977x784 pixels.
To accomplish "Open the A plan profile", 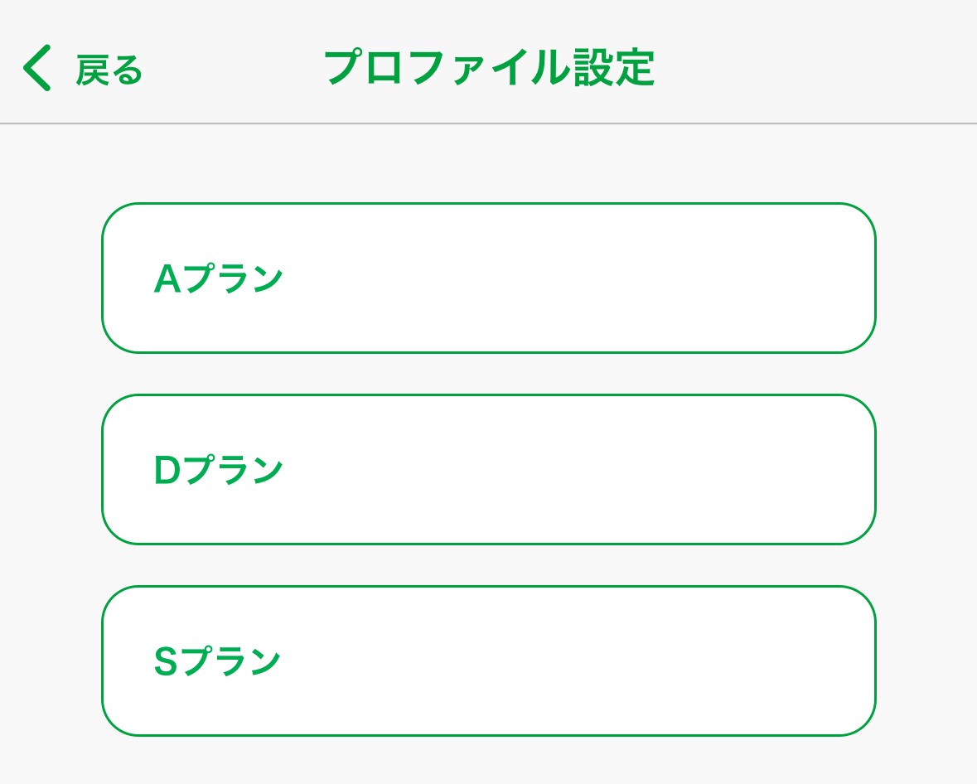I will (x=488, y=278).
